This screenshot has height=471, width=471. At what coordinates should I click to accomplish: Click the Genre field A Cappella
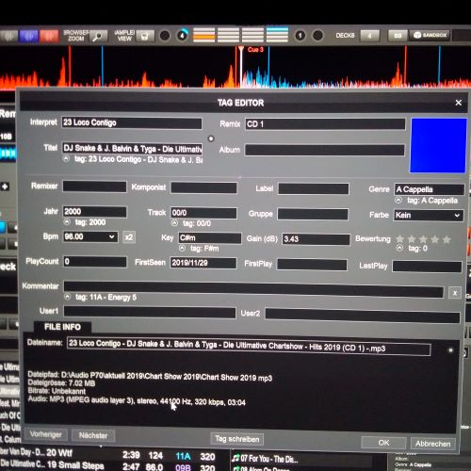point(429,189)
